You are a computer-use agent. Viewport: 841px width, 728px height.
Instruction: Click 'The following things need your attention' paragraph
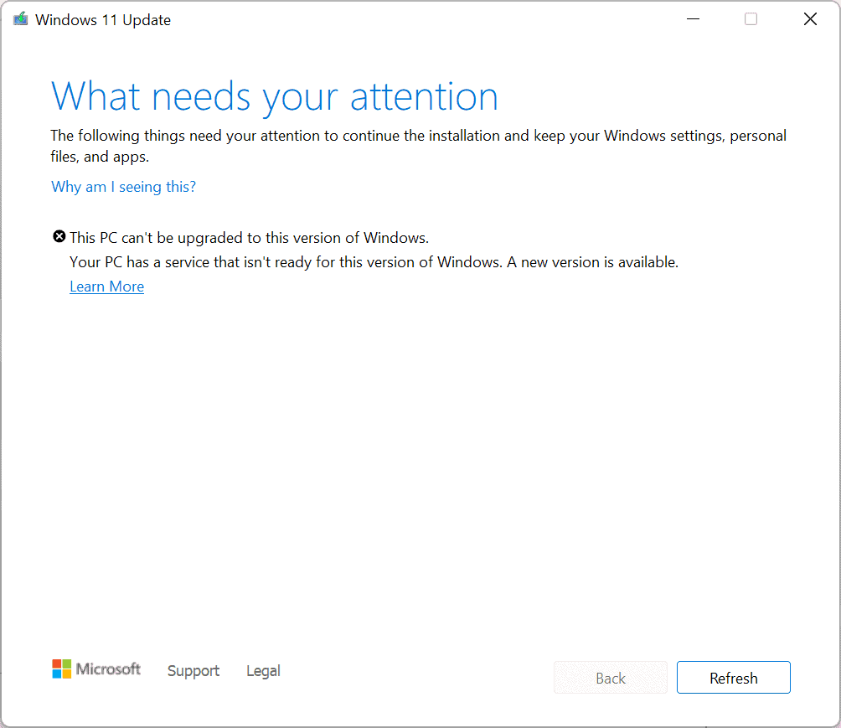[x=418, y=146]
